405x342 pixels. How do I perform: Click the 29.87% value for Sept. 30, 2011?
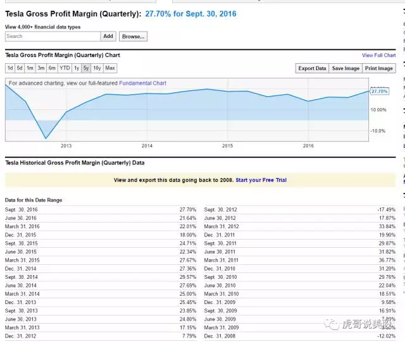pos(387,243)
